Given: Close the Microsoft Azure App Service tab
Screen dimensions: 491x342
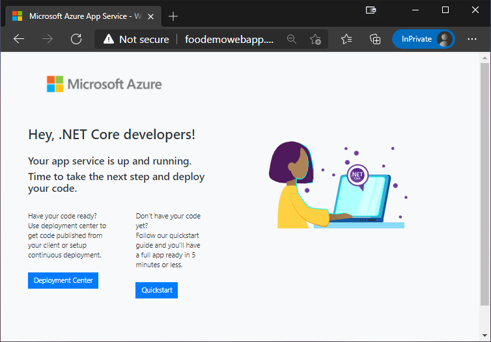Looking at the screenshot, I should tap(150, 16).
